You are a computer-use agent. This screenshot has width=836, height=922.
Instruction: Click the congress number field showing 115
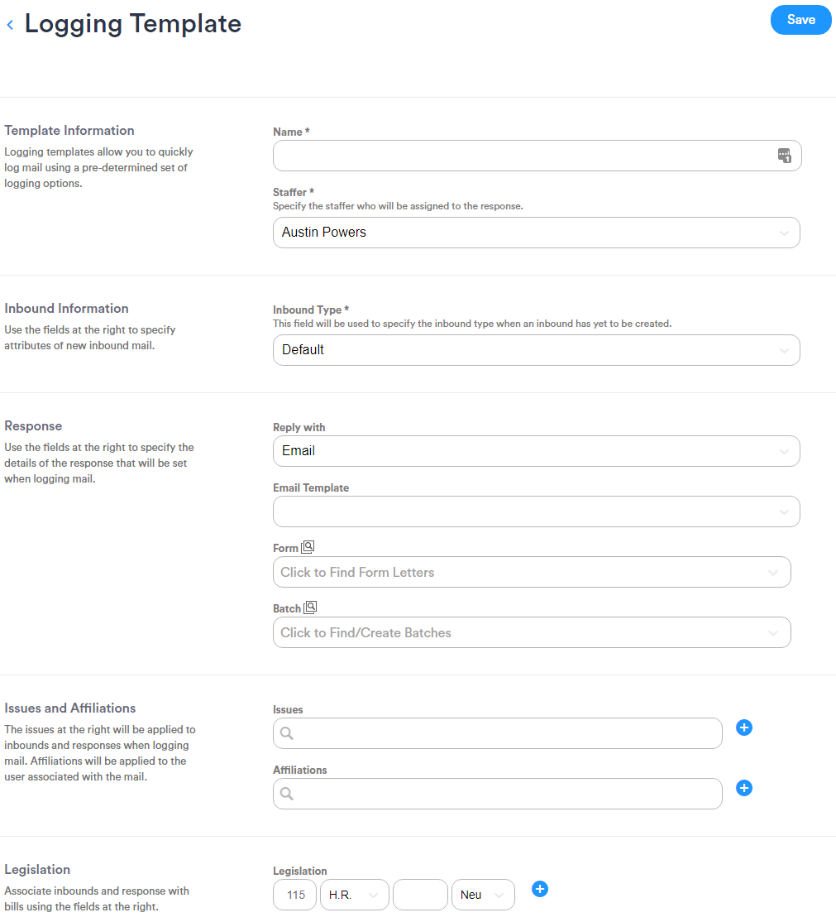coord(294,895)
